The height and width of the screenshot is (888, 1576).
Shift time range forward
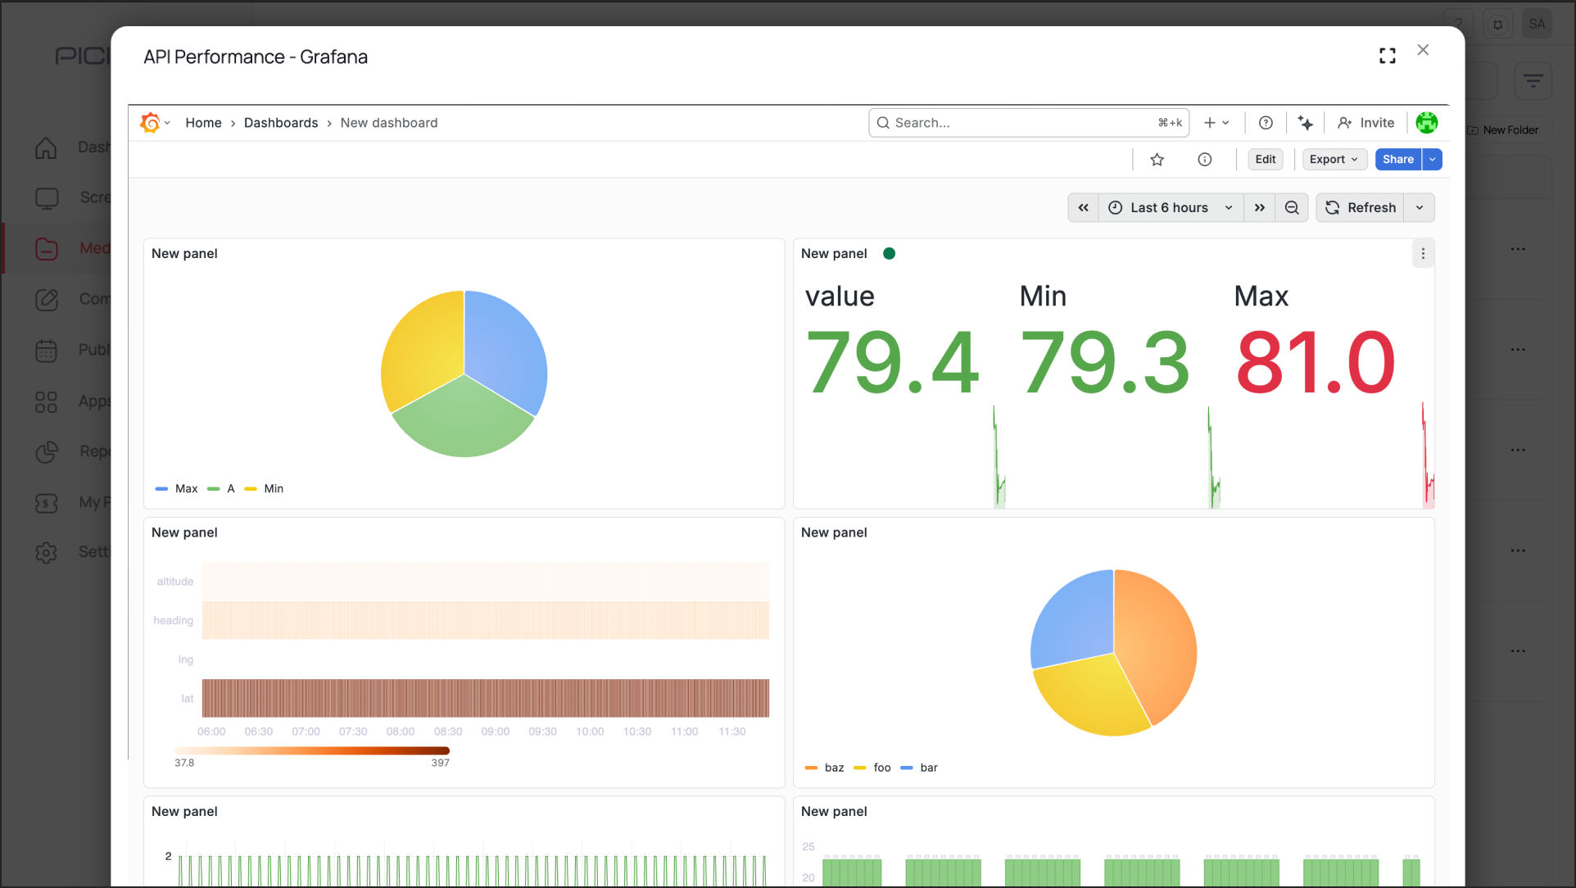coord(1260,208)
